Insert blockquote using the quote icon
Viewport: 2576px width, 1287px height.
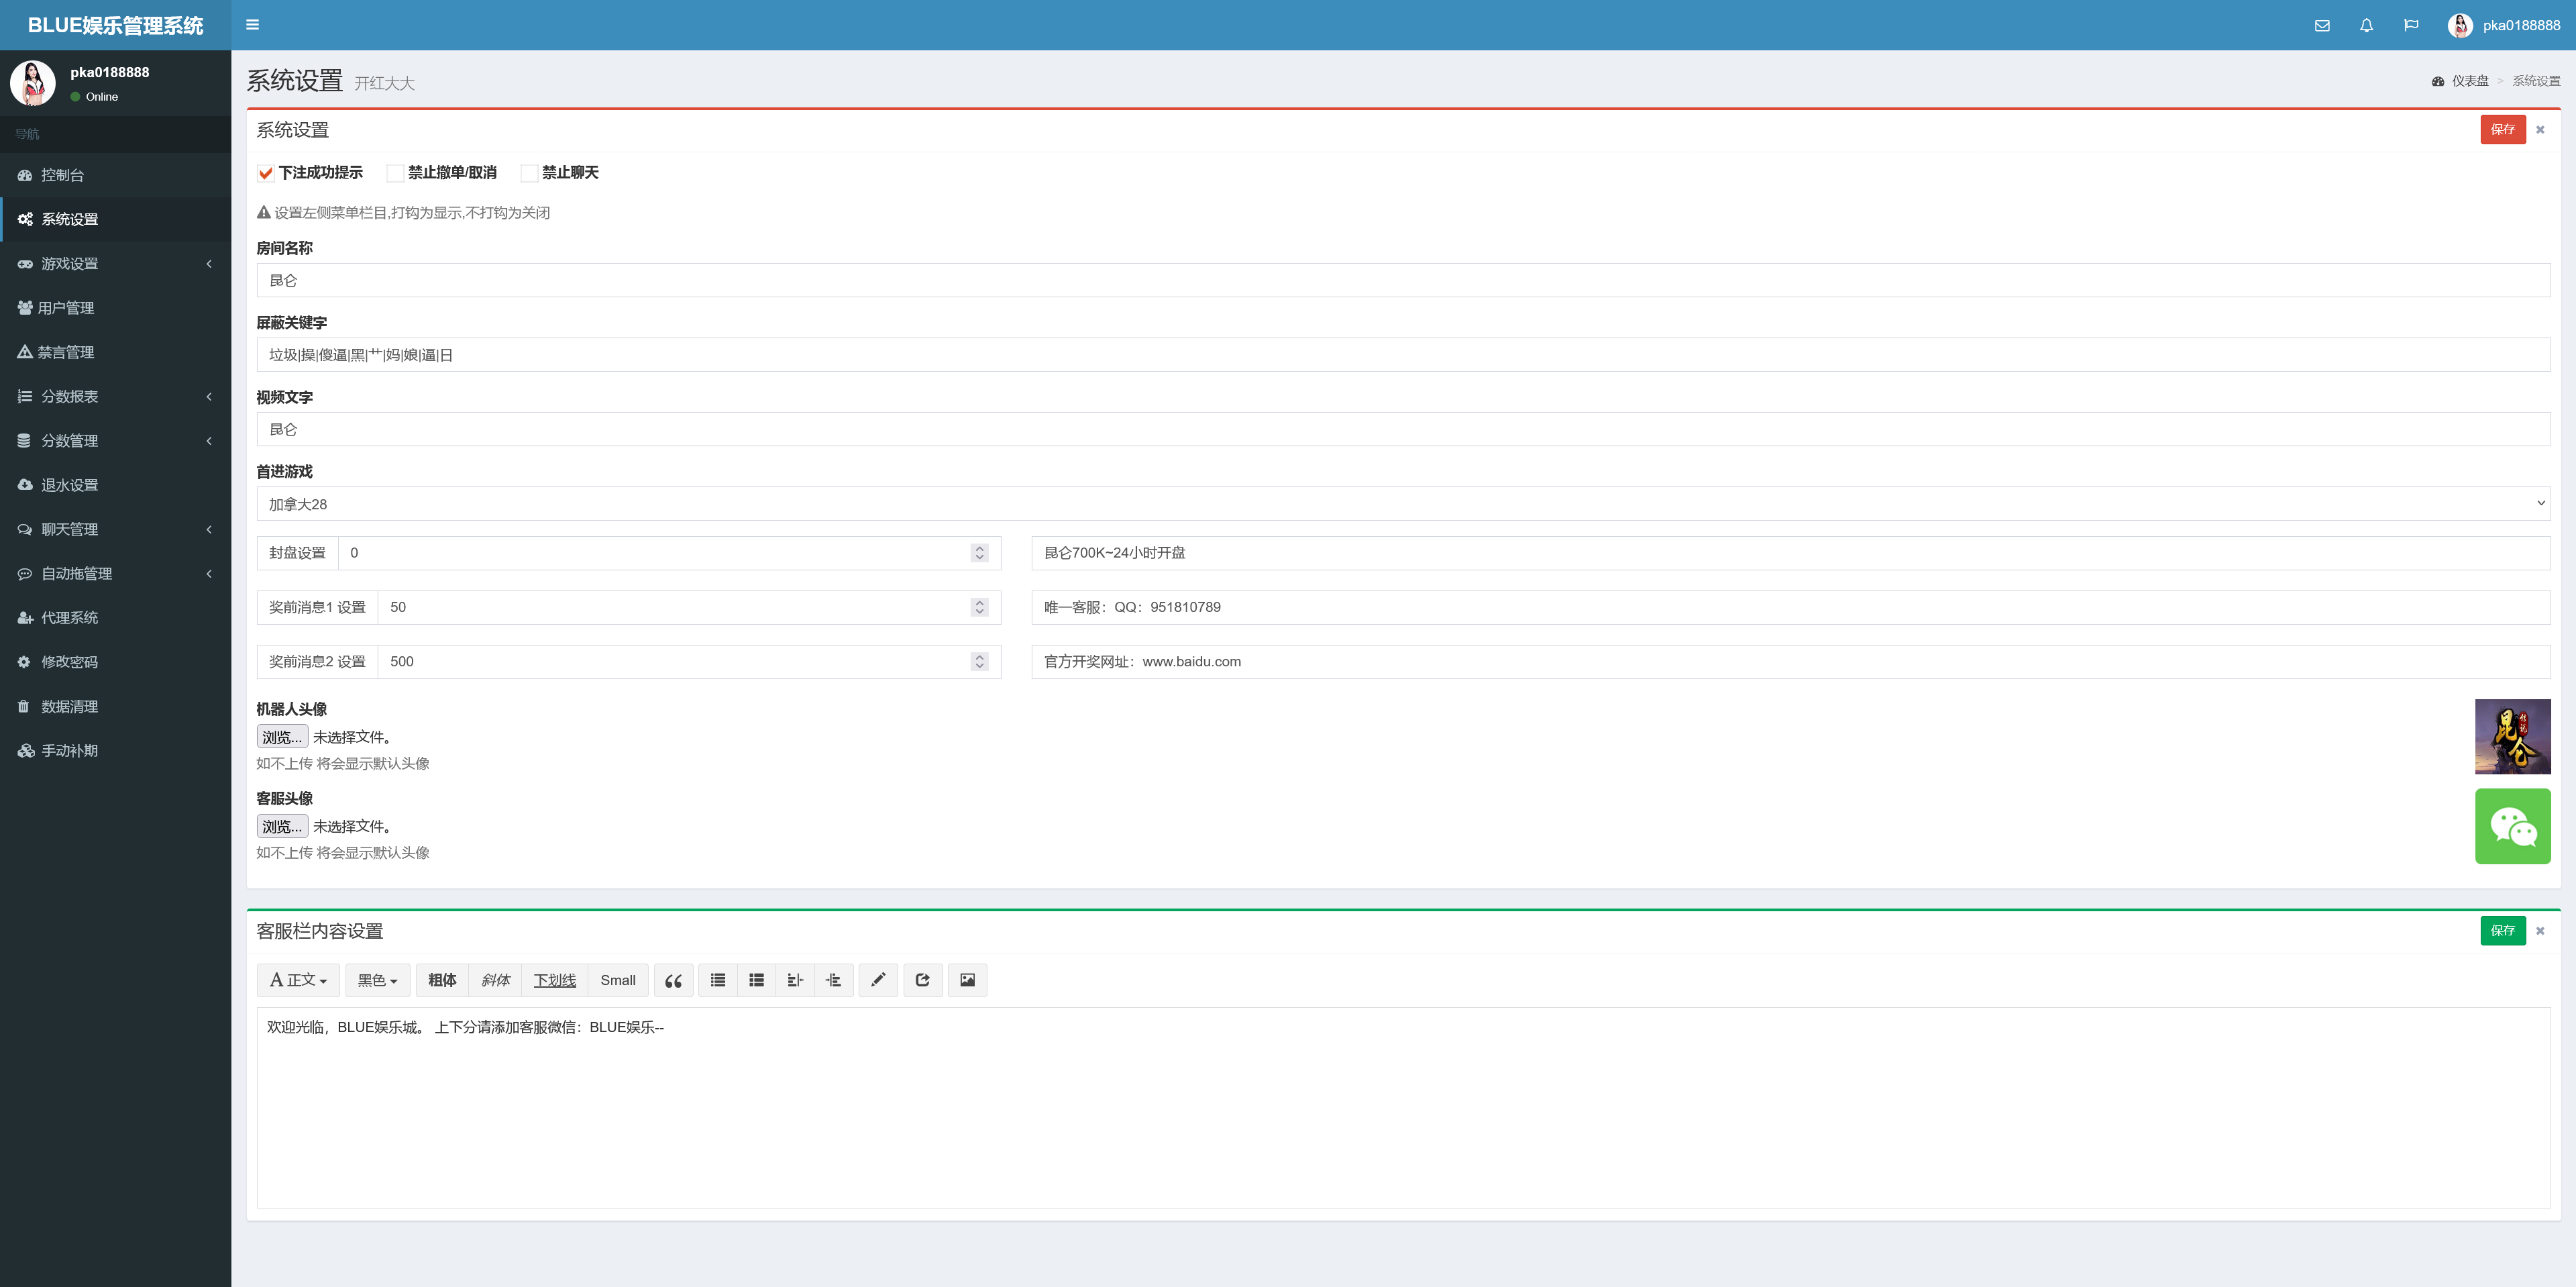[673, 981]
